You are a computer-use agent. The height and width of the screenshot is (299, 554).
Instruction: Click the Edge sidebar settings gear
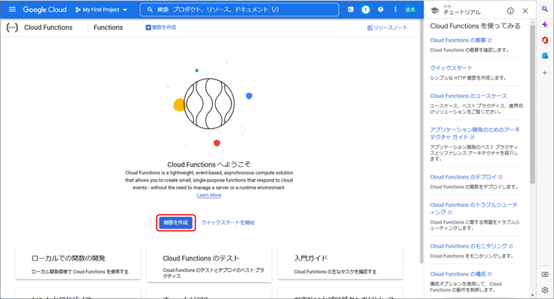click(x=545, y=290)
